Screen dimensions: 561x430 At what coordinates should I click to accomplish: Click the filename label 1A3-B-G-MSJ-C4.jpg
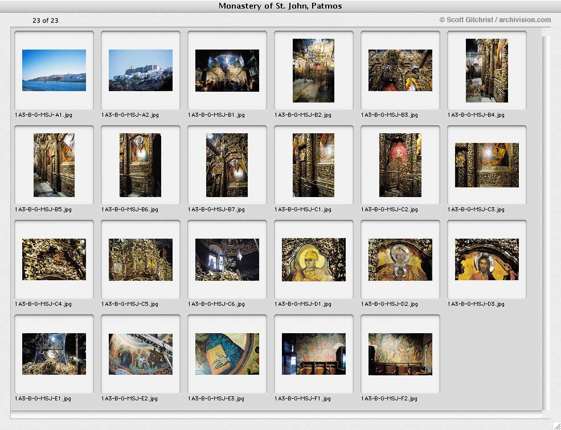(43, 304)
